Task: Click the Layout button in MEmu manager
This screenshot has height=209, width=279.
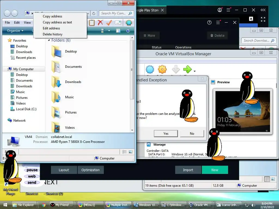Action: point(64,170)
